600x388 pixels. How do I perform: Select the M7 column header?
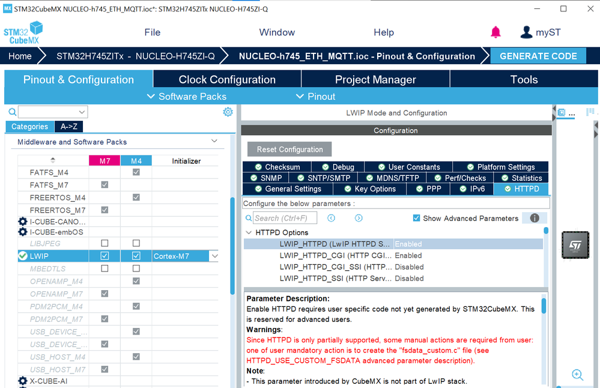click(x=105, y=161)
